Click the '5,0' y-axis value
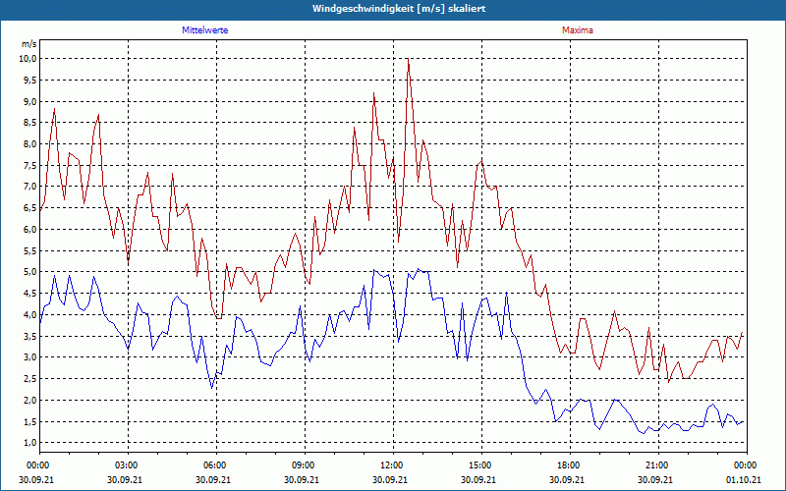786x491 pixels. pos(30,272)
